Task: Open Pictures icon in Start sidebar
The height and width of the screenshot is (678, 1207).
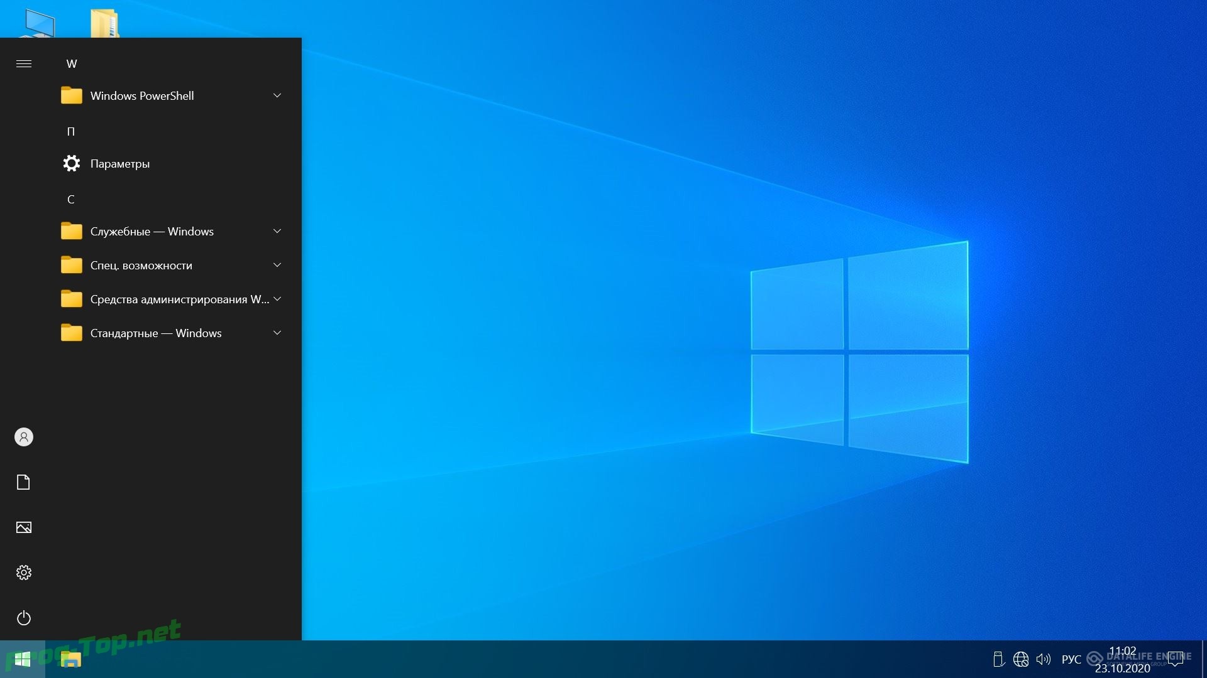Action: click(x=24, y=527)
